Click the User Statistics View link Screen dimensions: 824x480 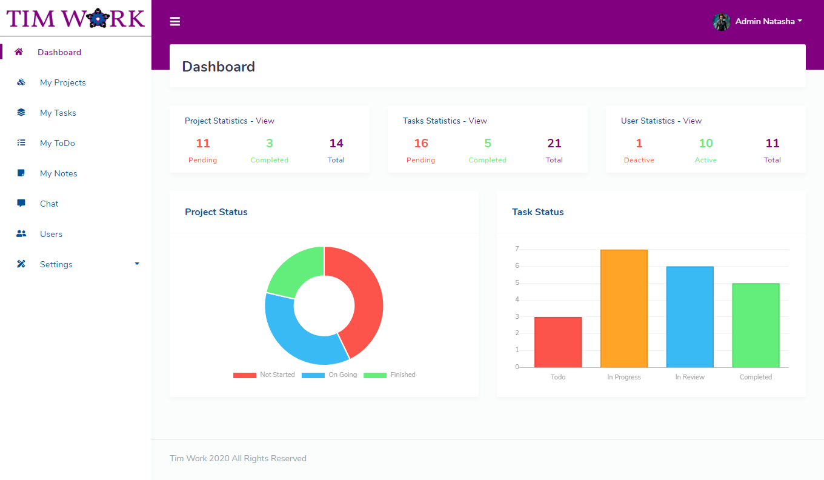693,121
